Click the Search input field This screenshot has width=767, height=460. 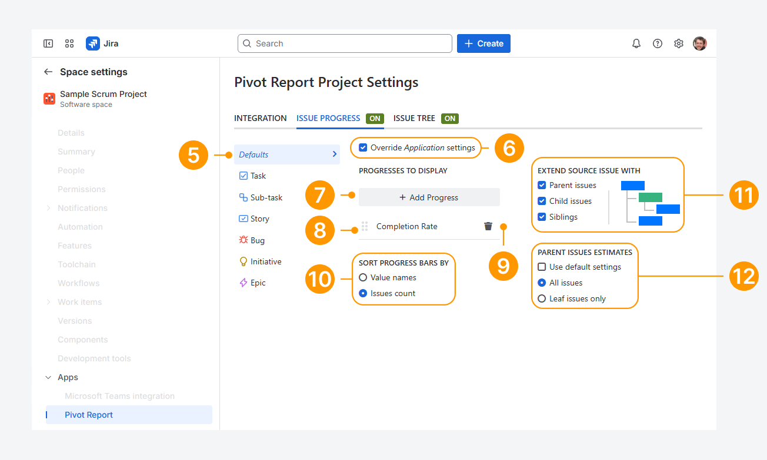(345, 43)
